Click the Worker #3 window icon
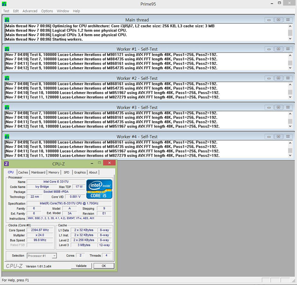The height and width of the screenshot is (285, 297). pos(7,108)
